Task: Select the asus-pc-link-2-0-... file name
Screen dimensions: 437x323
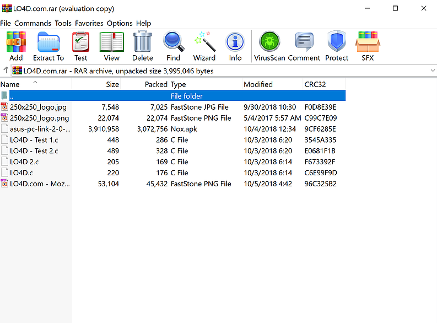Action: [x=40, y=129]
